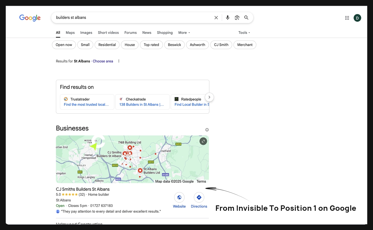Open the Tools dropdown
The height and width of the screenshot is (230, 373).
coord(244,33)
